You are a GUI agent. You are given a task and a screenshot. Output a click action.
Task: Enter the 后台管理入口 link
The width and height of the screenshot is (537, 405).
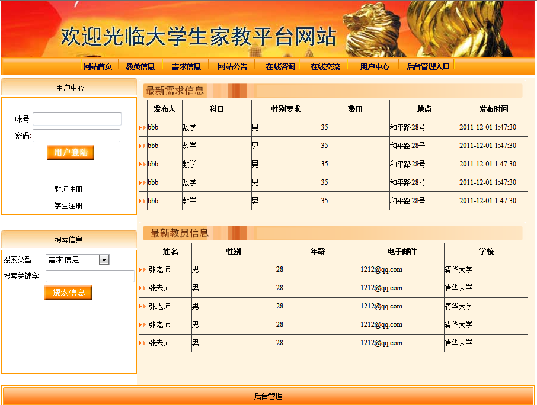[x=428, y=66]
